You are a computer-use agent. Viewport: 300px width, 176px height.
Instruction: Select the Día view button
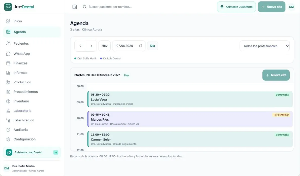tap(153, 46)
